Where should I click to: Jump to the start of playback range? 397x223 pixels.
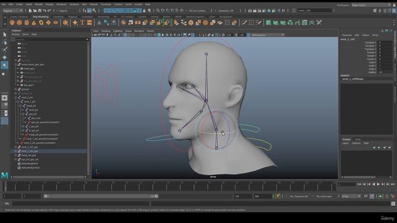tap(359, 185)
